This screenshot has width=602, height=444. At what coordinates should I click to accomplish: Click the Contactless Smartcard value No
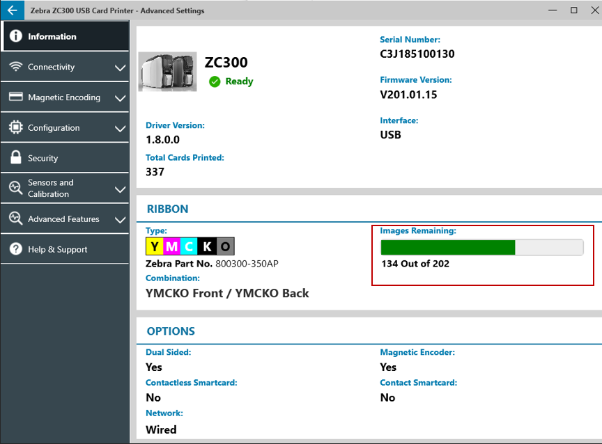click(x=153, y=397)
